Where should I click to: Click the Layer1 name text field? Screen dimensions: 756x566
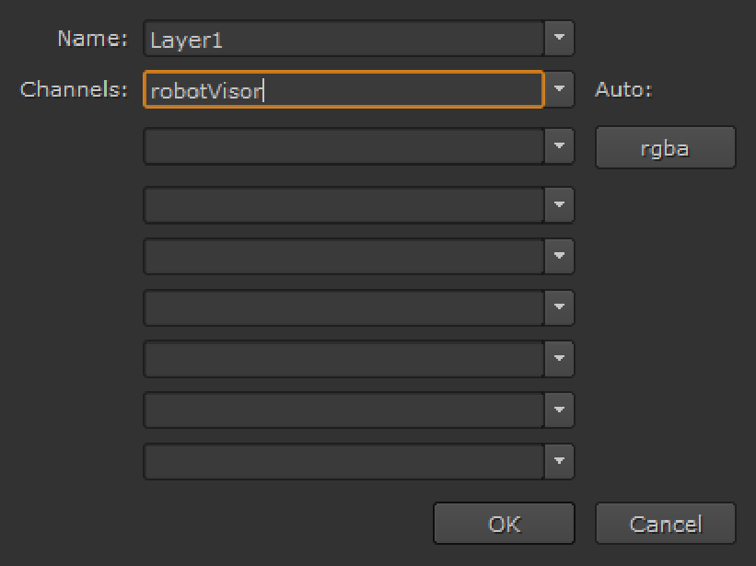[344, 39]
